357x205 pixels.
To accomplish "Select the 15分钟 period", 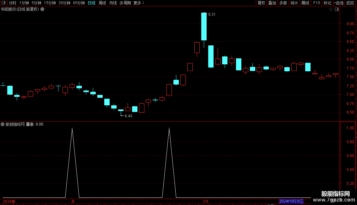I will pos(50,3).
